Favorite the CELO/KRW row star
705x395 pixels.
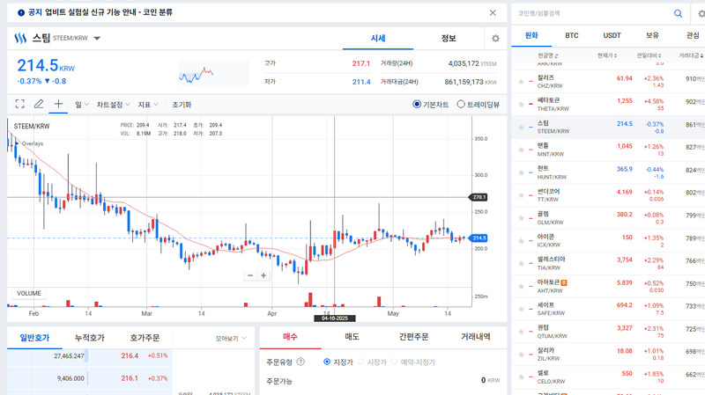pyautogui.click(x=521, y=377)
